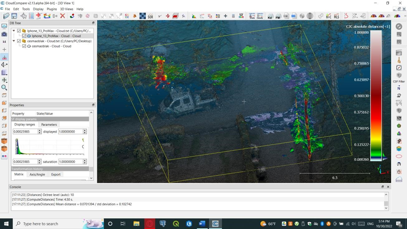Switch to the Axis/Angle tab

(37, 175)
